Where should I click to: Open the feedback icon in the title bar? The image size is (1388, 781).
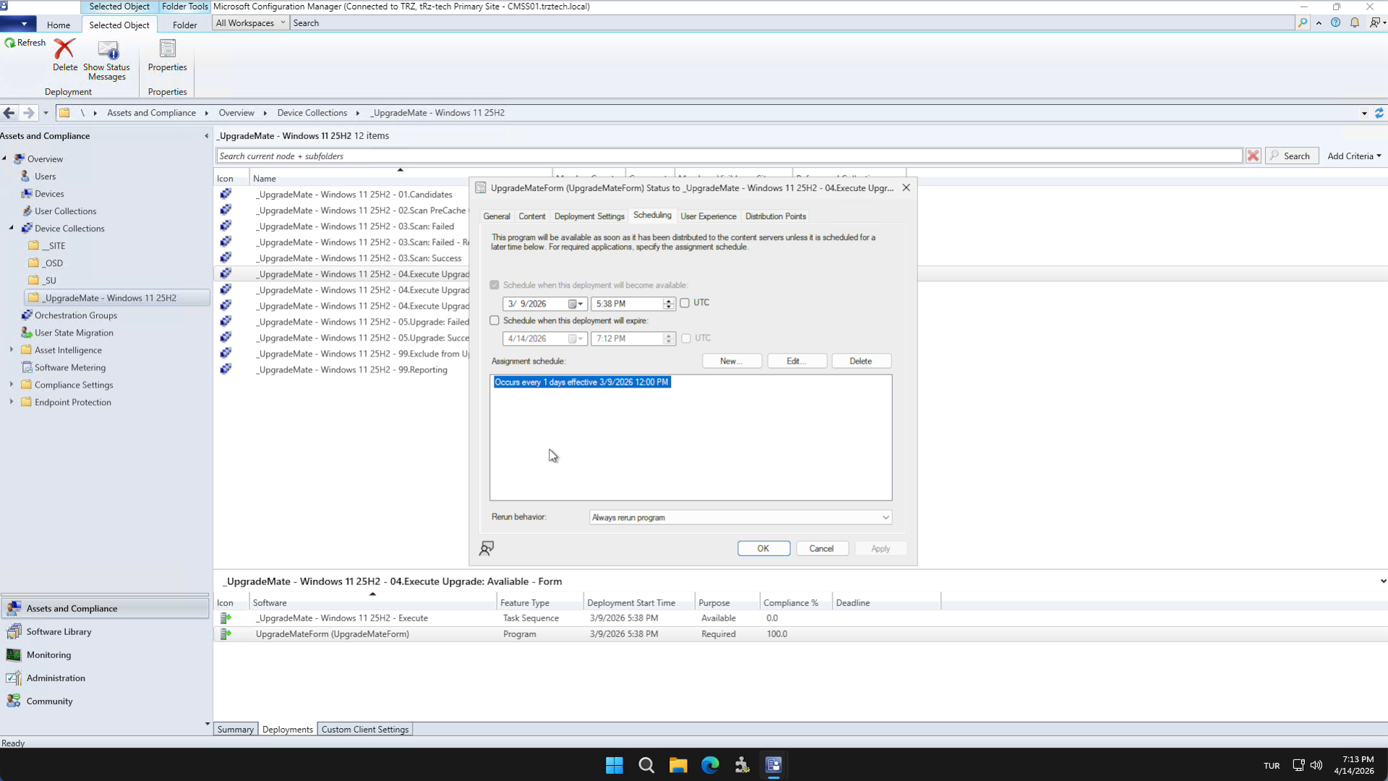pyautogui.click(x=1376, y=23)
